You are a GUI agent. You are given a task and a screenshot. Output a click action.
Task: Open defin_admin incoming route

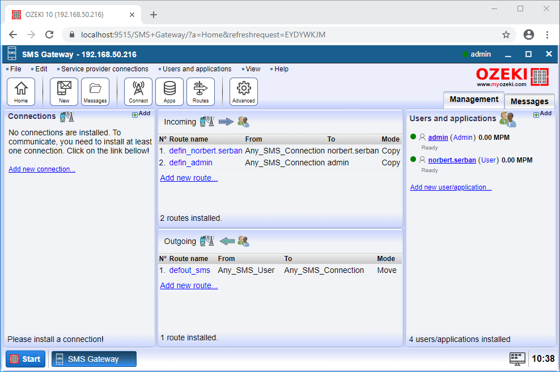(x=190, y=163)
